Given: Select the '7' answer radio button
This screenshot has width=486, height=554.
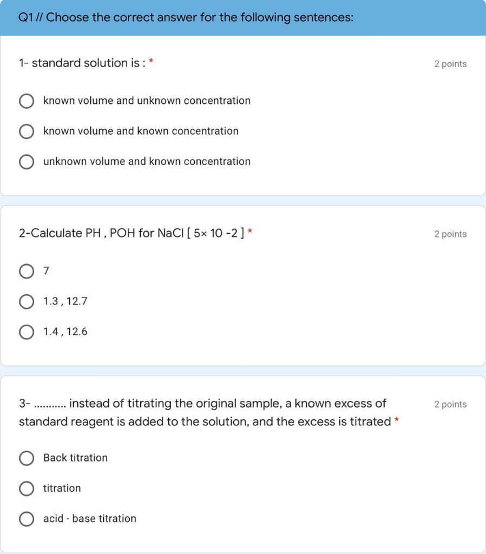Looking at the screenshot, I should tap(27, 272).
